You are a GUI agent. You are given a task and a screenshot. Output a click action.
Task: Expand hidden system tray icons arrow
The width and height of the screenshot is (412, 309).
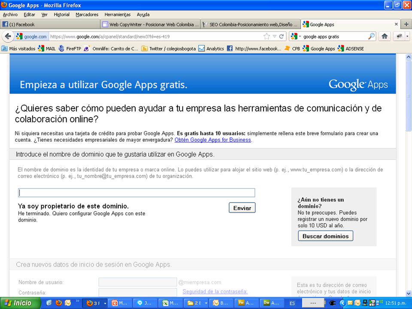[342, 303]
